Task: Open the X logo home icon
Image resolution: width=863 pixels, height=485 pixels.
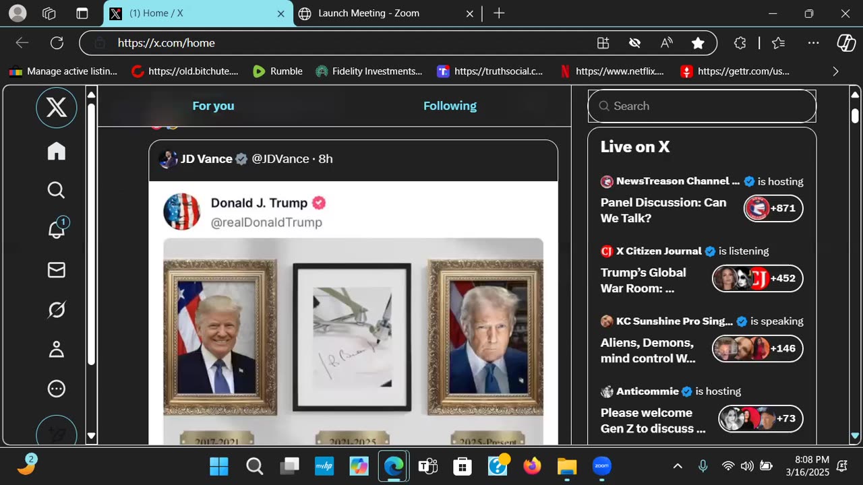Action: coord(57,107)
